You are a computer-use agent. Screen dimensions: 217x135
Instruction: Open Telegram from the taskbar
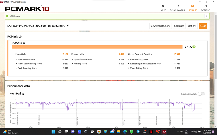(138, 132)
